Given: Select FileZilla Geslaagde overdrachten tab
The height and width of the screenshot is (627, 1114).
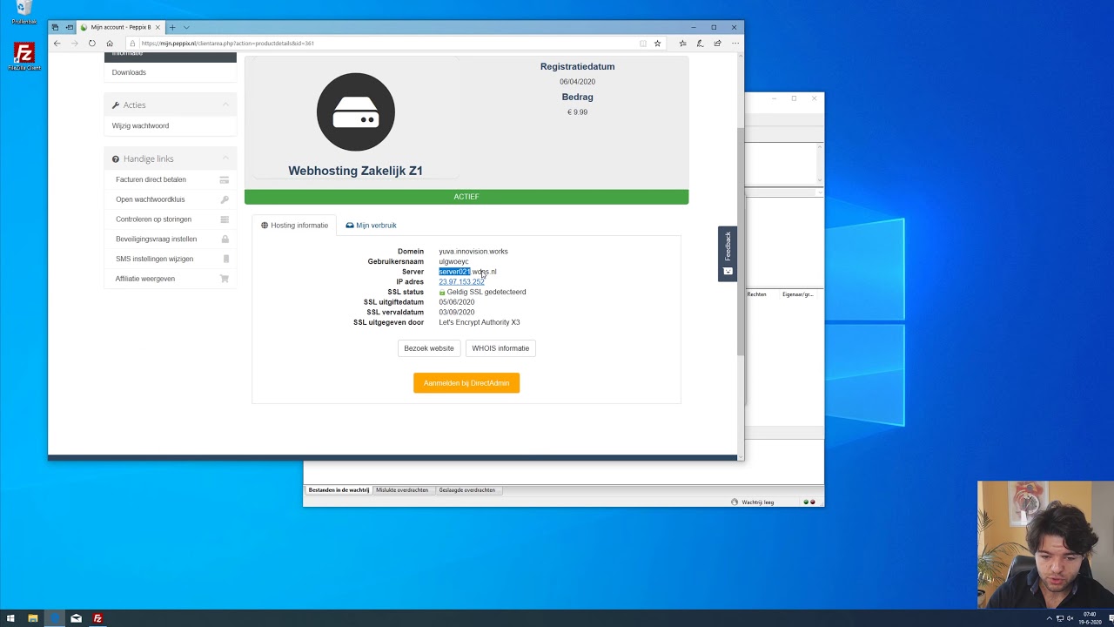Looking at the screenshot, I should (x=467, y=490).
